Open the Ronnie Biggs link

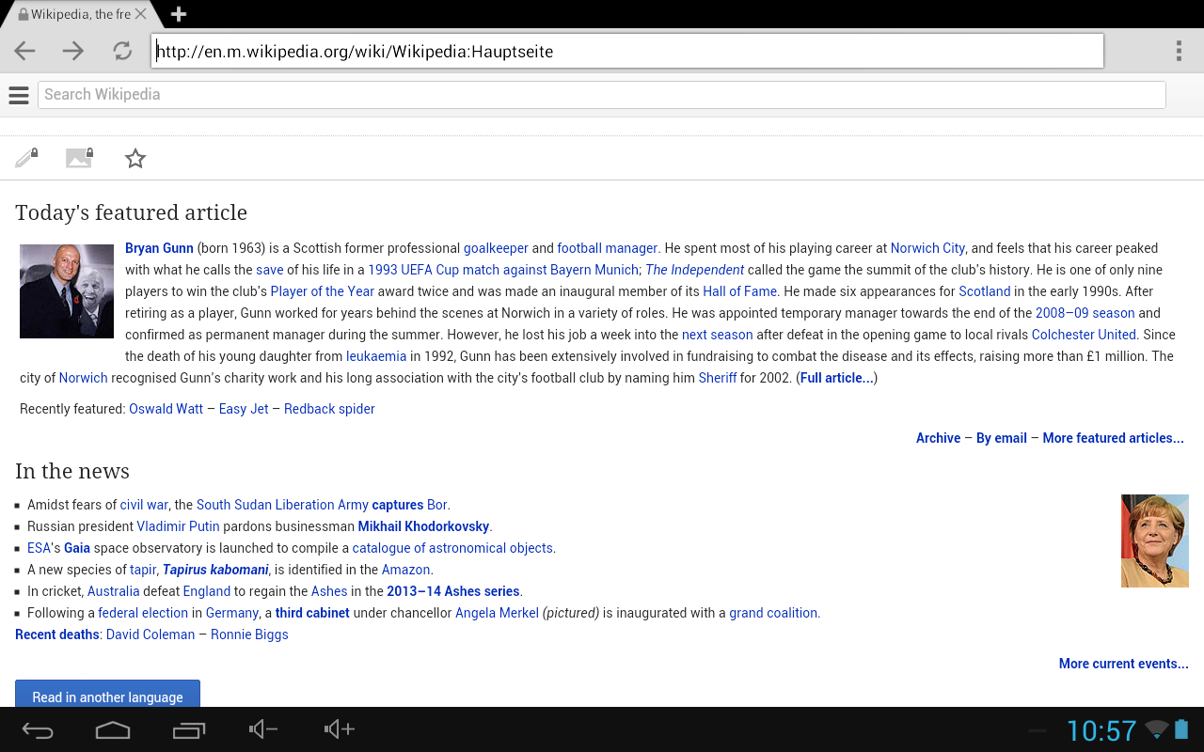249,634
